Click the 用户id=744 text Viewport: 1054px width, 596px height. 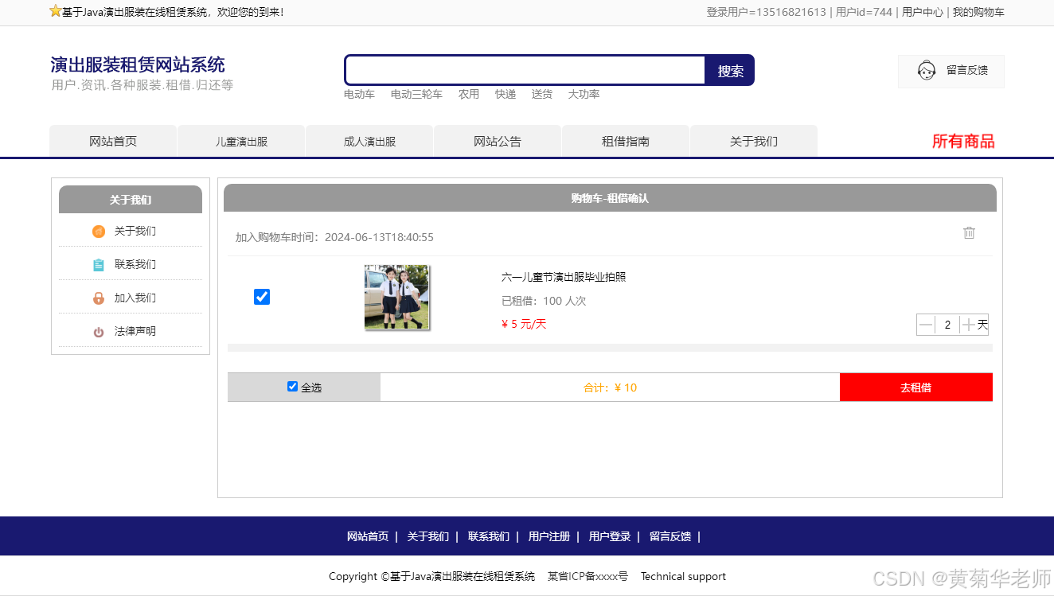coord(864,12)
